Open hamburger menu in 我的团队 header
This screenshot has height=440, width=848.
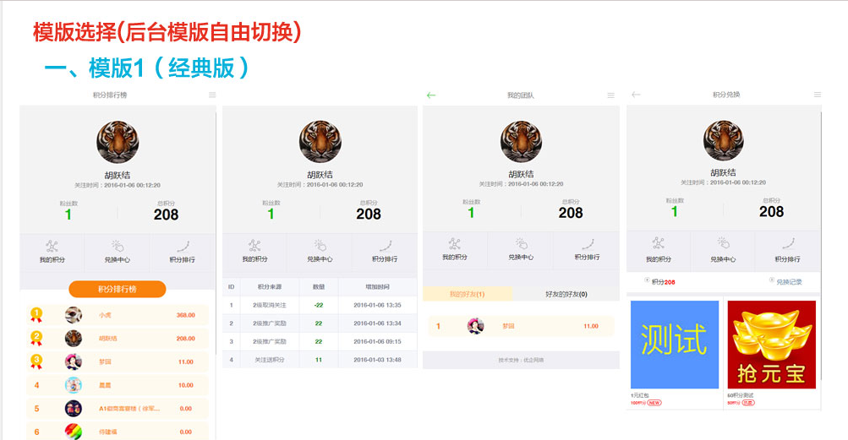(610, 95)
